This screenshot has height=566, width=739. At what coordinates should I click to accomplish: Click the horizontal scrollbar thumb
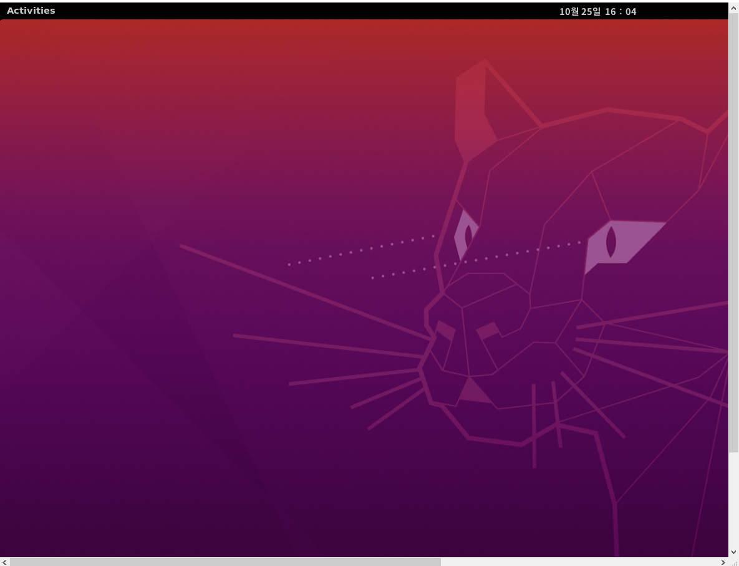[225, 562]
